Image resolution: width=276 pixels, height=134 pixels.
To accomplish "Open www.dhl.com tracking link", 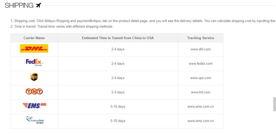I will [x=200, y=49].
